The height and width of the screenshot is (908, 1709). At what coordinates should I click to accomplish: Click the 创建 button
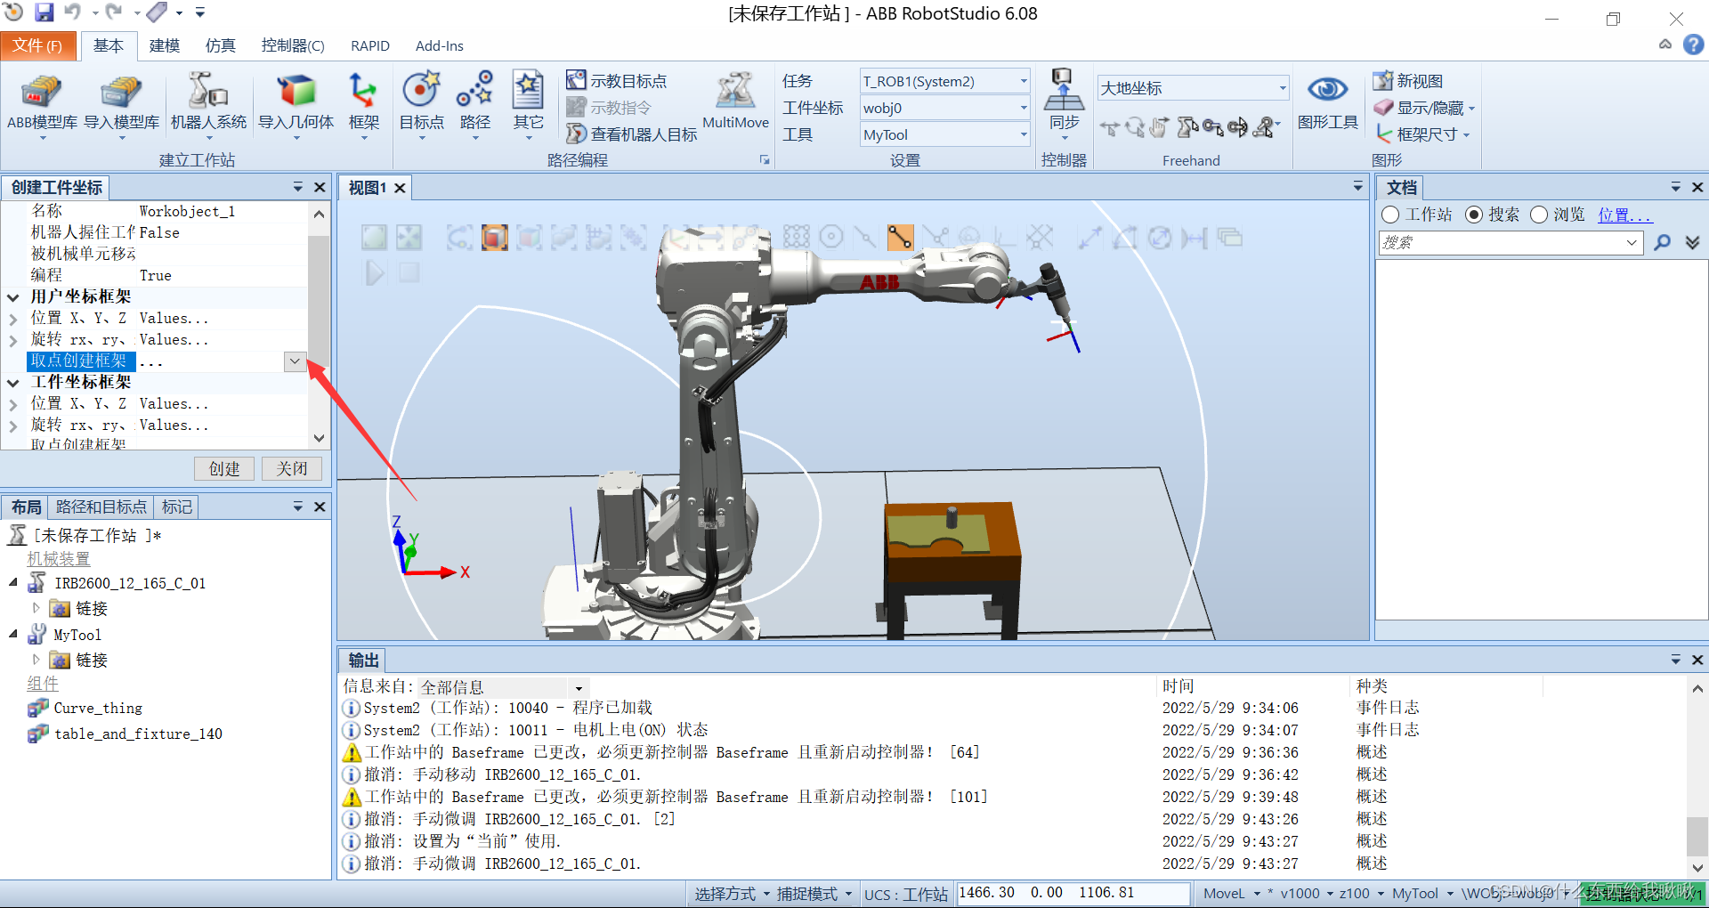pos(224,468)
